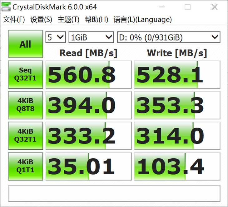
Task: Launch the 4KiB Q32T1 test
Action: [25, 136]
